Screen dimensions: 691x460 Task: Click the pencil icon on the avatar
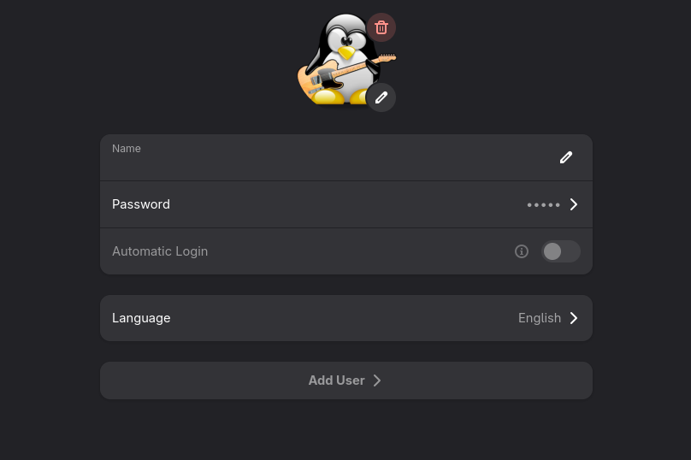(381, 97)
